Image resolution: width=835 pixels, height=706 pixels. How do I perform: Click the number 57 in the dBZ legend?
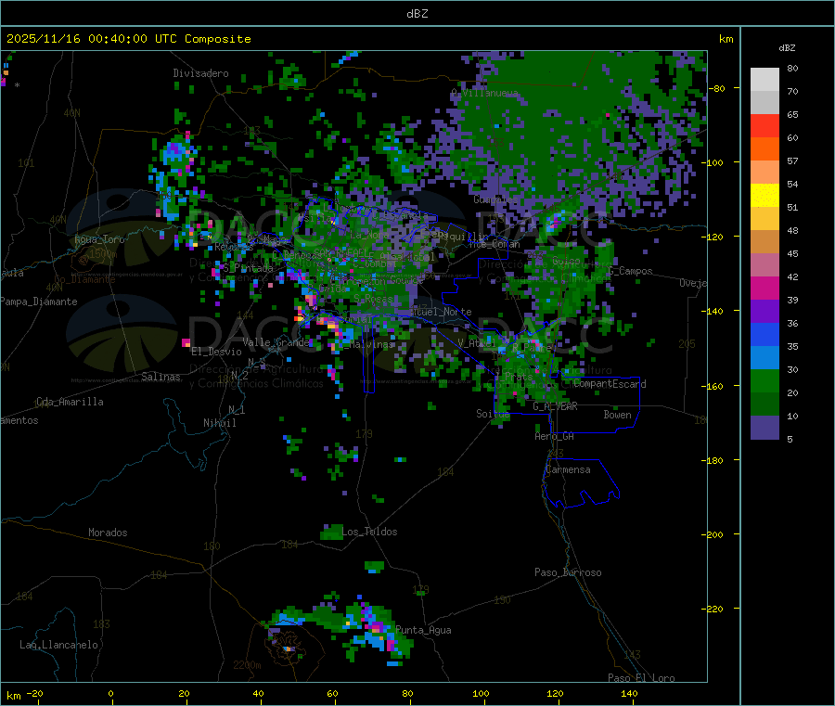[x=792, y=161]
